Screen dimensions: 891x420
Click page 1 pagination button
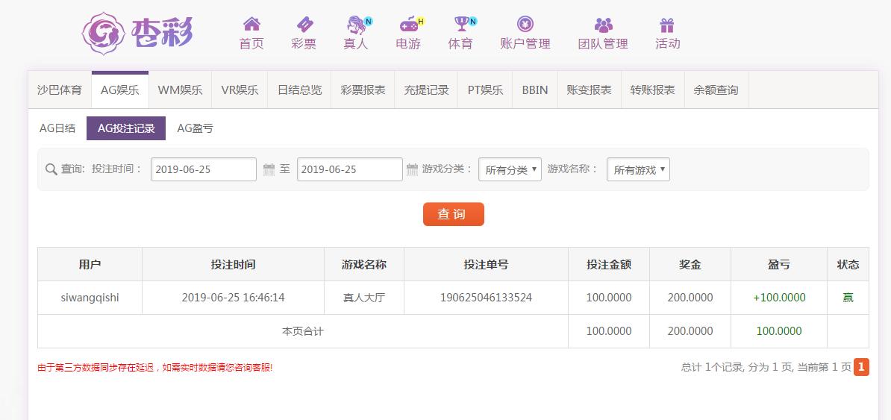[861, 367]
